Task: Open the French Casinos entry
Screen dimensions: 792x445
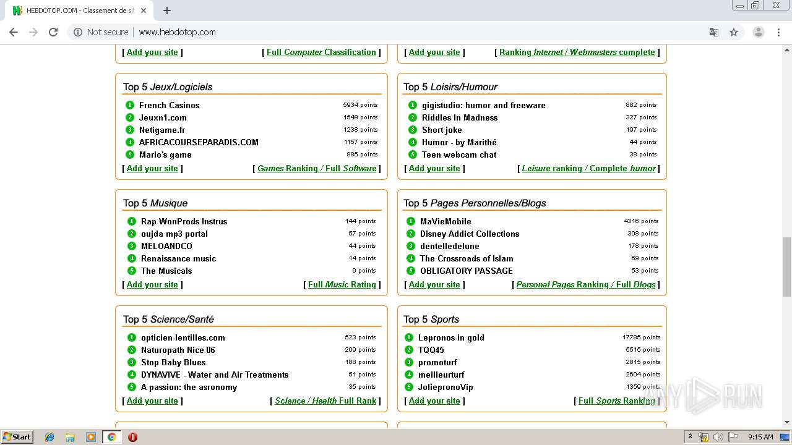Action: coord(169,105)
